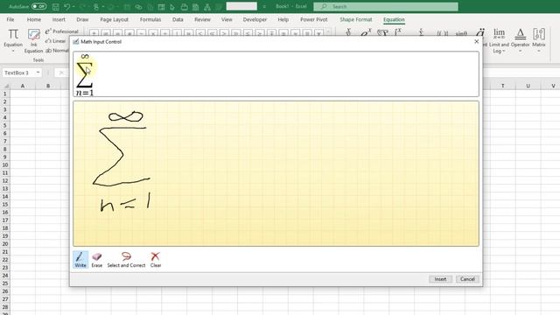Image resolution: width=560 pixels, height=315 pixels.
Task: Select row 20 header
Action: point(5,244)
